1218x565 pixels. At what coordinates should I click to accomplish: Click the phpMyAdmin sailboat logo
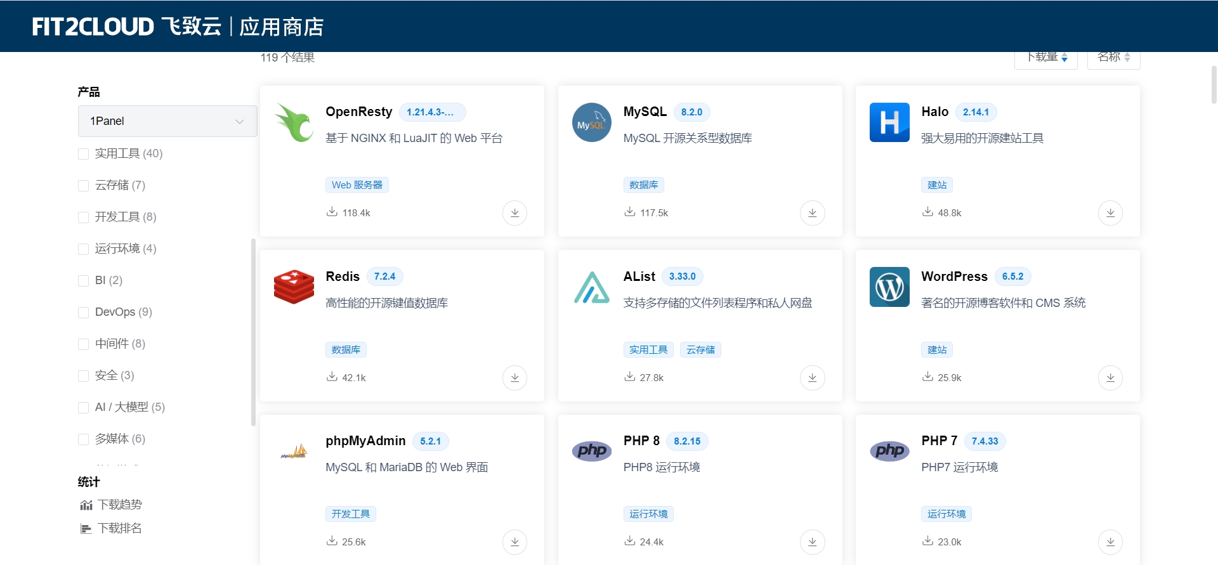tap(294, 451)
